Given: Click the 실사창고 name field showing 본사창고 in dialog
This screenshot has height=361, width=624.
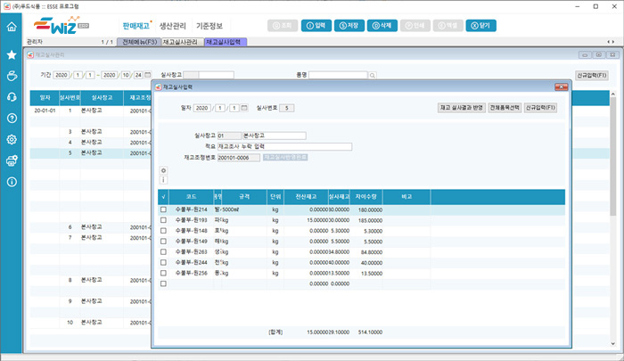Looking at the screenshot, I should (x=274, y=135).
